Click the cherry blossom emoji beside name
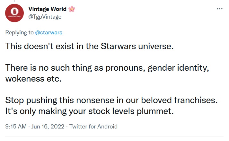The width and height of the screenshot is (229, 141). 72,9
